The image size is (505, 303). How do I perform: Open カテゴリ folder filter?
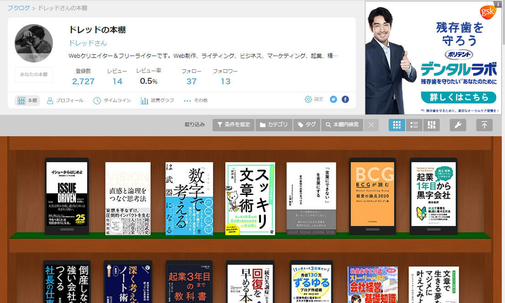(274, 125)
